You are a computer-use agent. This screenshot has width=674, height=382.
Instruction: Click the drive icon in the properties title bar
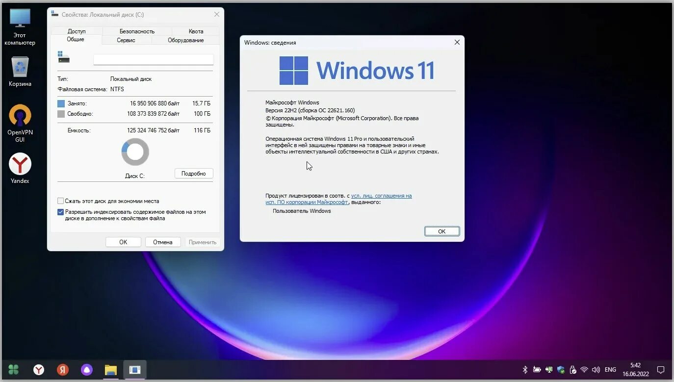(x=55, y=14)
